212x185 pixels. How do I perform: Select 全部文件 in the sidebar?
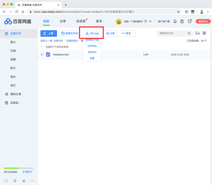point(19,34)
